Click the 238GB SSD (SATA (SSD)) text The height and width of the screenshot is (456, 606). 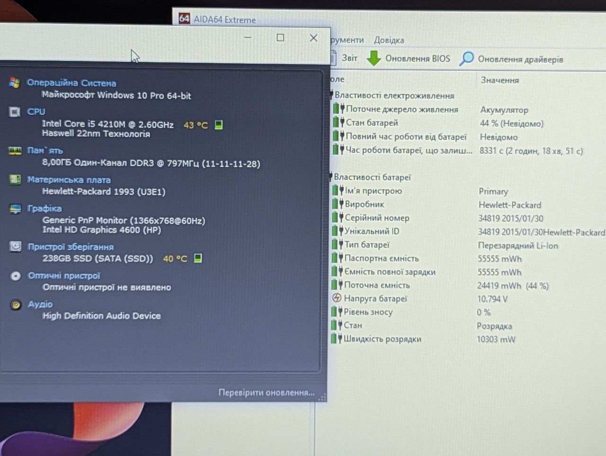tap(98, 259)
